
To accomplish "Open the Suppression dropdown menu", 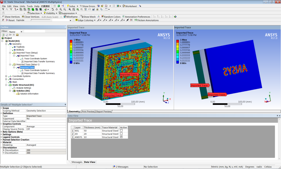I will 68,13.
